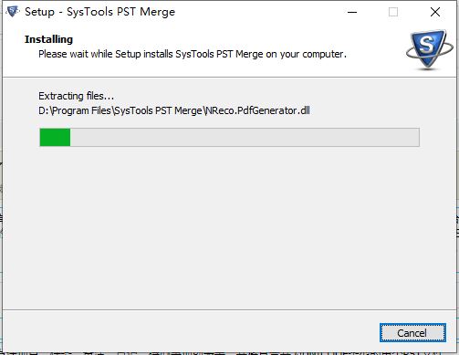This screenshot has width=459, height=355.
Task: Click the NReco.PdfGenerator.dll file name
Action: pos(257,110)
